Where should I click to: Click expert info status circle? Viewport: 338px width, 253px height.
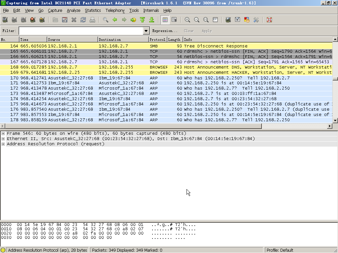[x=3, y=250]
